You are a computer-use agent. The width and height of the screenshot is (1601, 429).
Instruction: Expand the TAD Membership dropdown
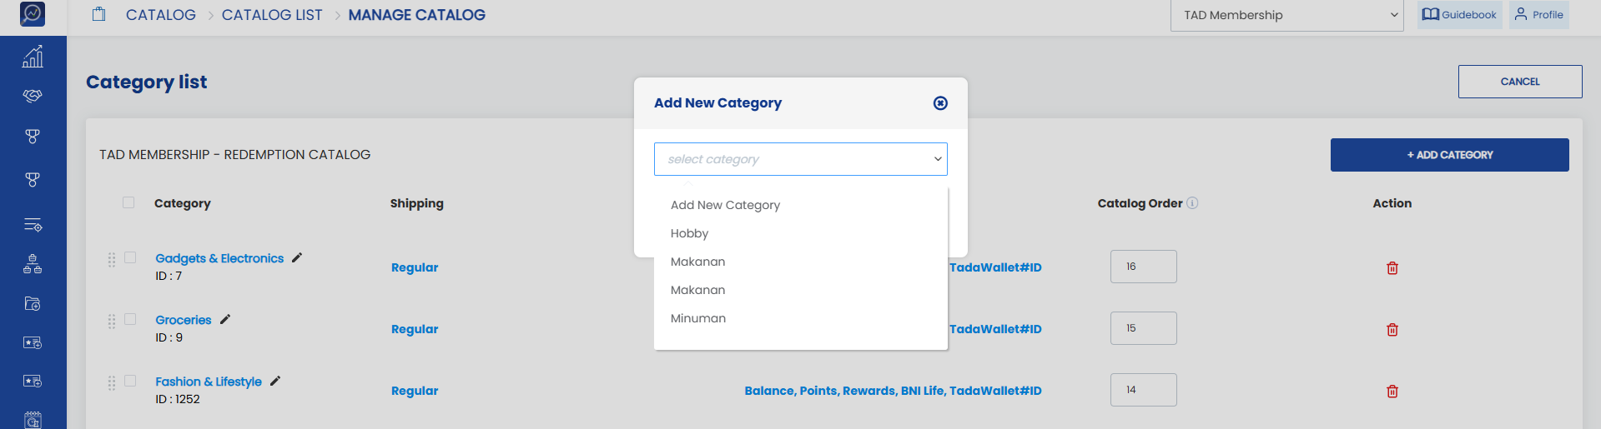[x=1287, y=15]
